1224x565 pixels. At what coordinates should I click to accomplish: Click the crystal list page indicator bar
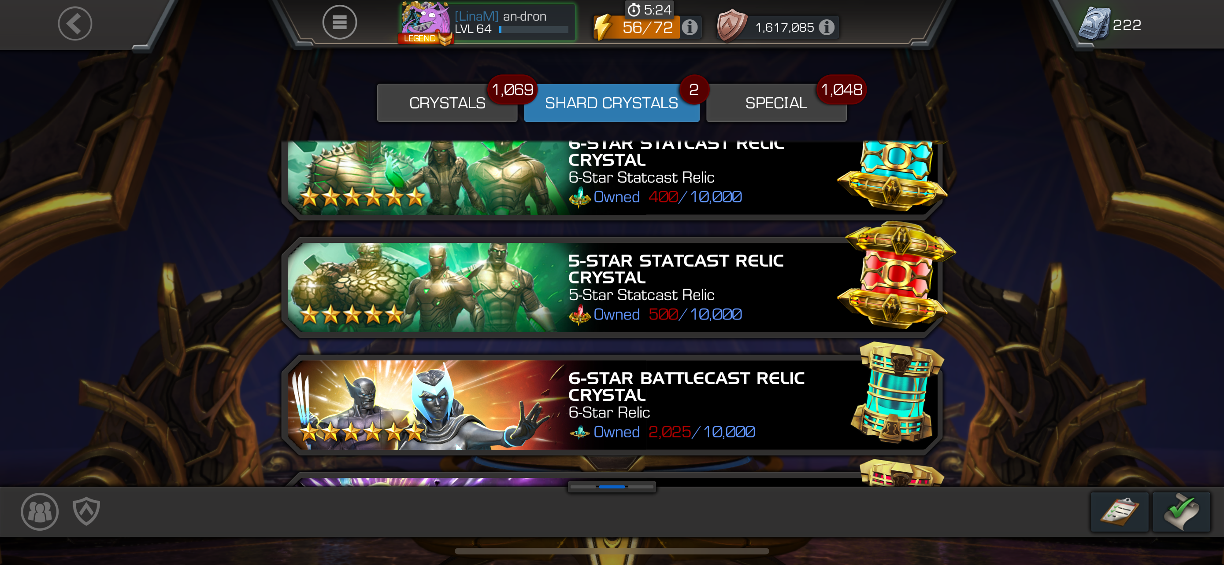[612, 487]
